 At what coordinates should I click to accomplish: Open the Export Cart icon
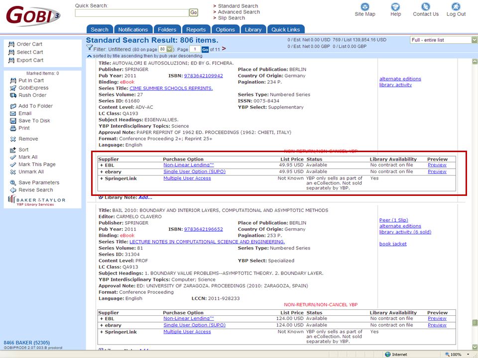[x=11, y=60]
